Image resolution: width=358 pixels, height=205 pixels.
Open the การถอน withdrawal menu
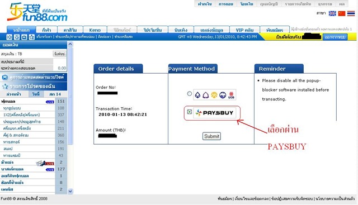[x=226, y=4]
